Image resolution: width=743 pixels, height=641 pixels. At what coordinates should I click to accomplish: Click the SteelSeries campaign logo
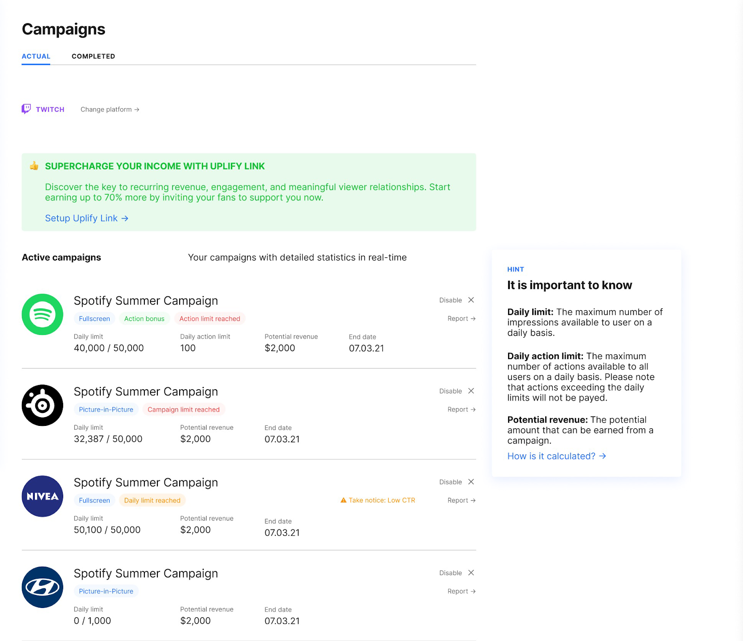42,405
